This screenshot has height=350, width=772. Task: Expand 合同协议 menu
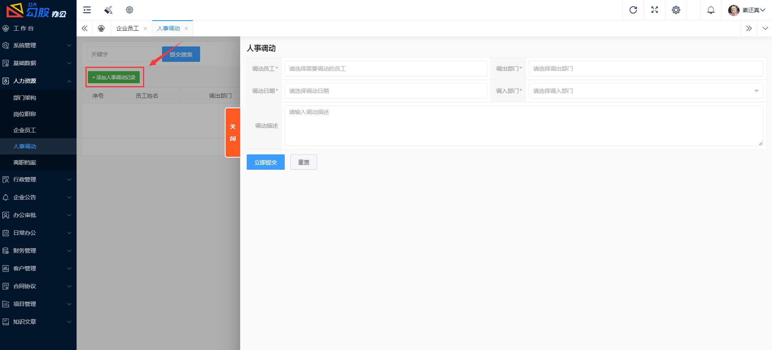point(38,286)
